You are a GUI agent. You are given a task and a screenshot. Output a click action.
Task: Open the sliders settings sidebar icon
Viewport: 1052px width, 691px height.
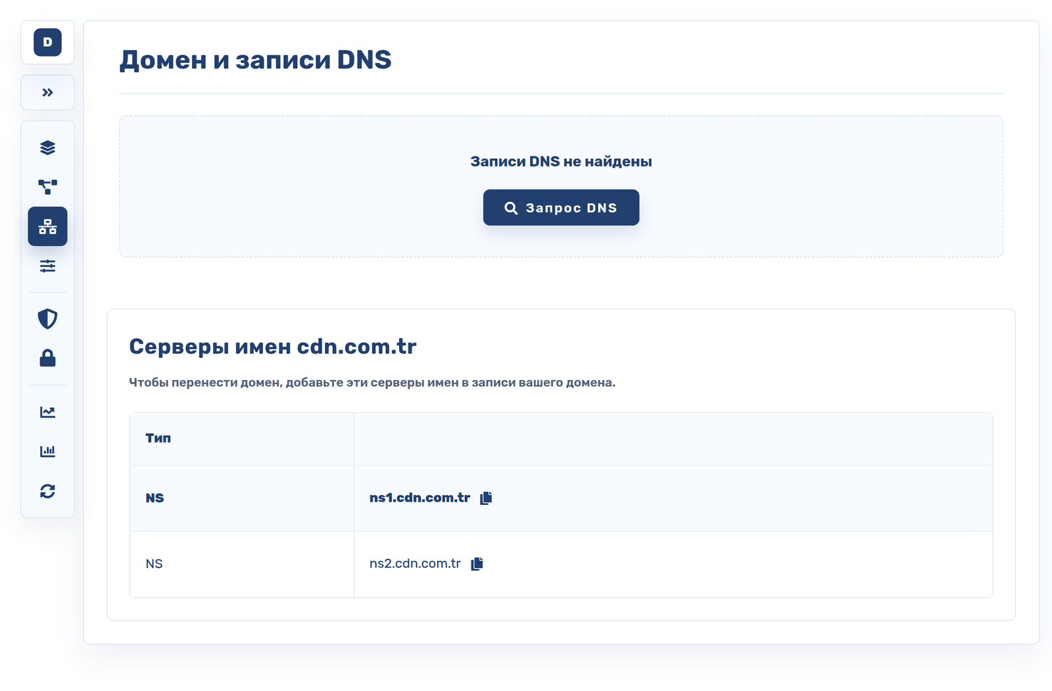[47, 266]
